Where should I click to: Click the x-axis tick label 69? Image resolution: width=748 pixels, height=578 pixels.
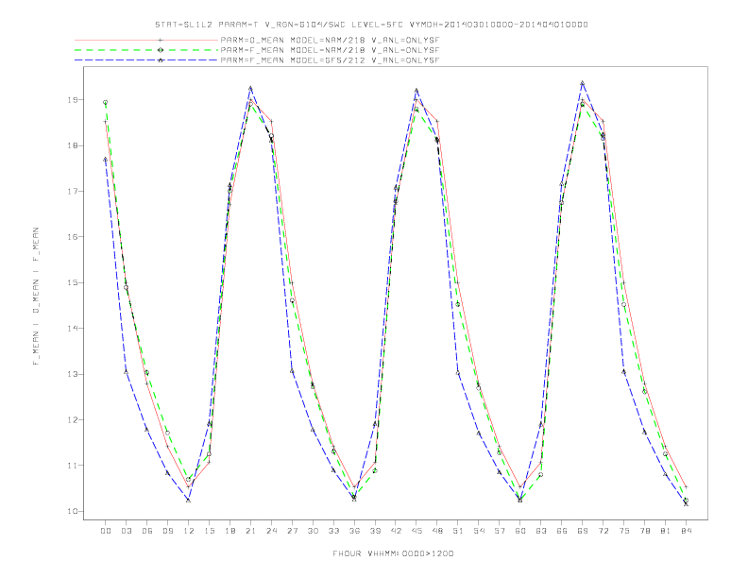coord(583,531)
